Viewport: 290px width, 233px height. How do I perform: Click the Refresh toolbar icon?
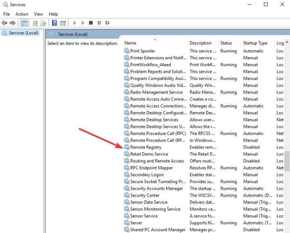coord(35,23)
